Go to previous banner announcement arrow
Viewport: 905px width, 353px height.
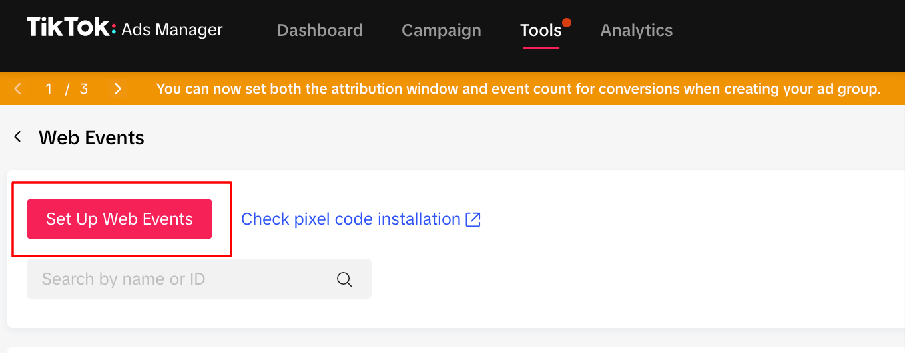(18, 88)
